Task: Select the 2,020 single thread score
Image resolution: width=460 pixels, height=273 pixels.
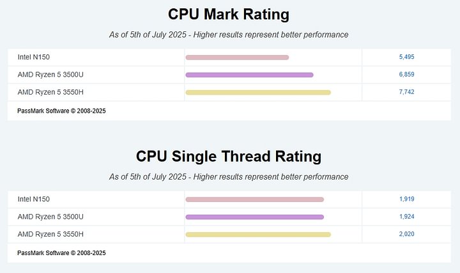Action: click(x=406, y=234)
